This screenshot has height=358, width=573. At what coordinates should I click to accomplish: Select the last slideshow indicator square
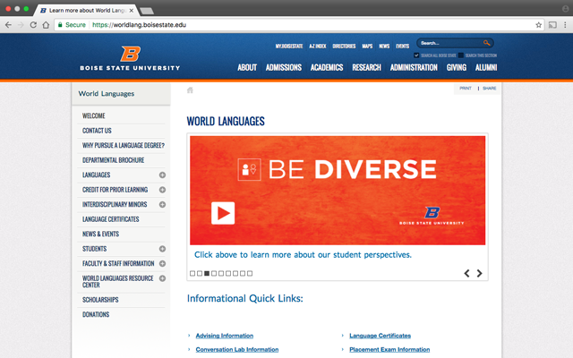(250, 273)
